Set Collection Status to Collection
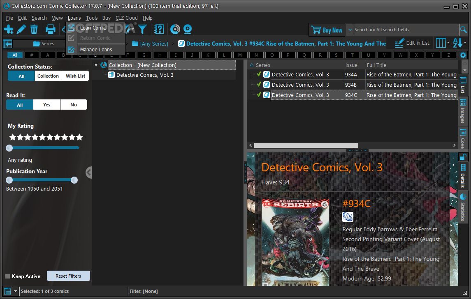Screen dimensions: 471x299 [x=48, y=76]
